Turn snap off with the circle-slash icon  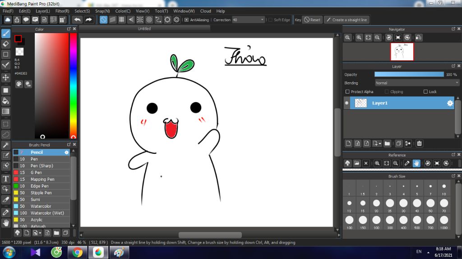pyautogui.click(x=103, y=20)
